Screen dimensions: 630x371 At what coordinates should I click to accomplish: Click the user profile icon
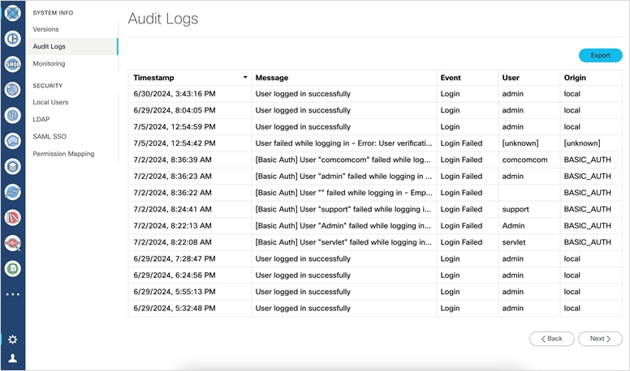coord(12,358)
